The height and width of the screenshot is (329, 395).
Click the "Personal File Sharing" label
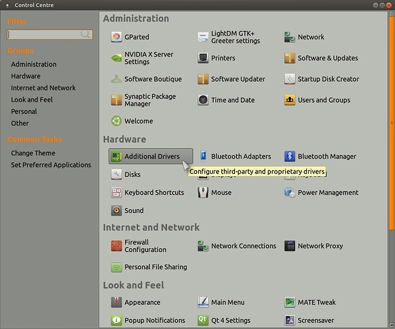[x=155, y=267]
